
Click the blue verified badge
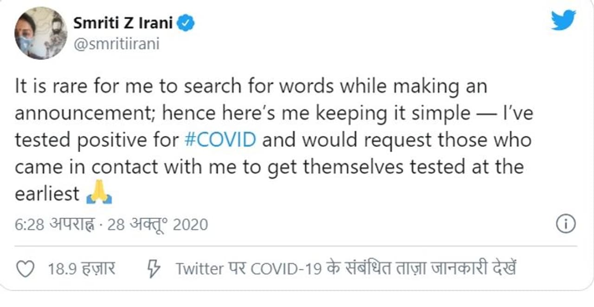point(186,23)
